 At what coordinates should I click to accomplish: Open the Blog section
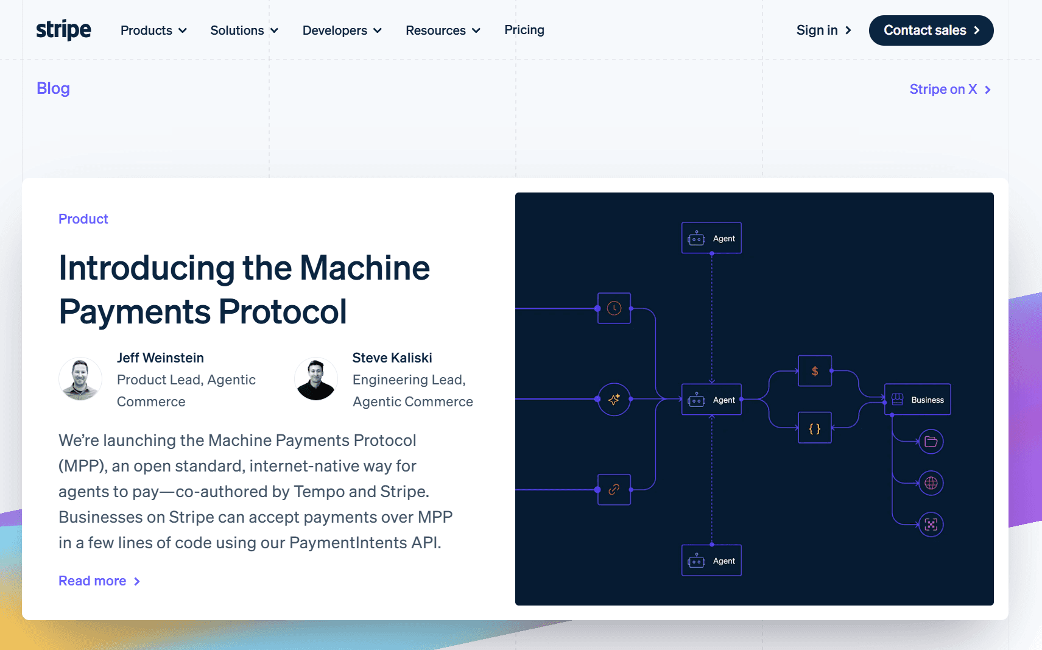coord(53,88)
